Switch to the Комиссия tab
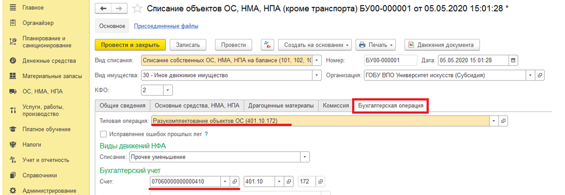The width and height of the screenshot is (565, 195). pos(336,106)
